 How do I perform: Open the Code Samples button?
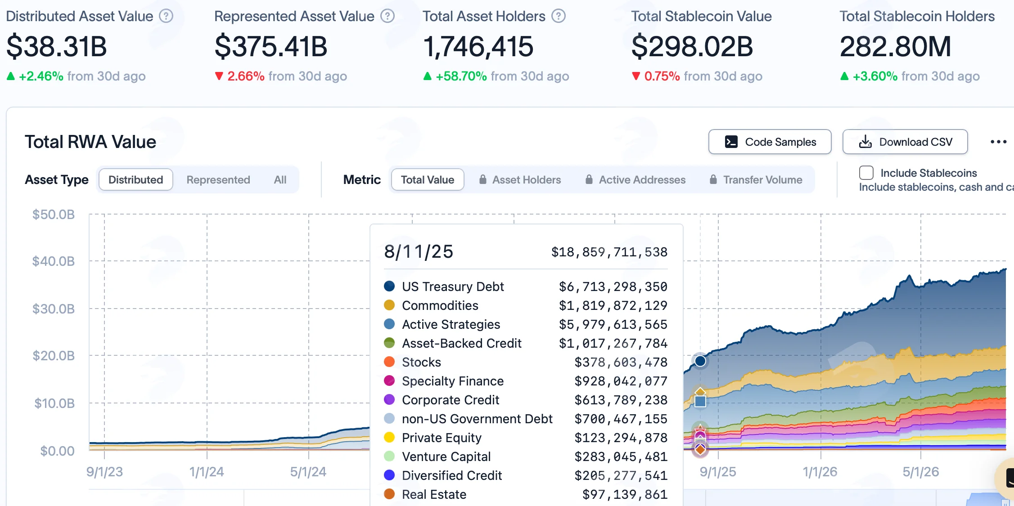770,142
